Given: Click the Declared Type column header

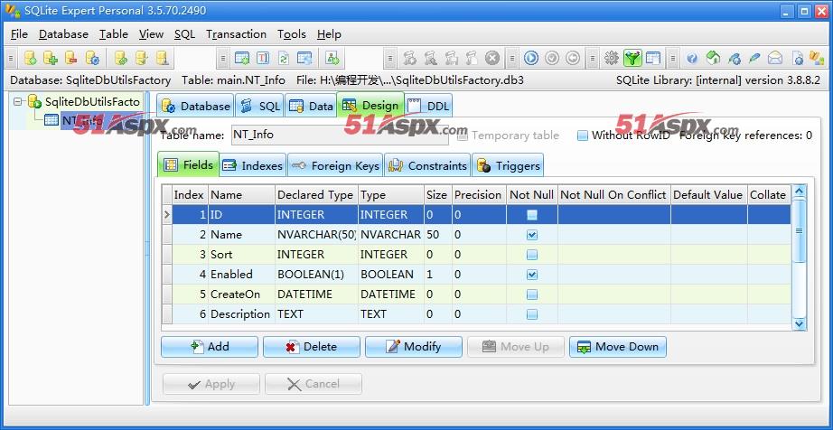Looking at the screenshot, I should coord(316,195).
